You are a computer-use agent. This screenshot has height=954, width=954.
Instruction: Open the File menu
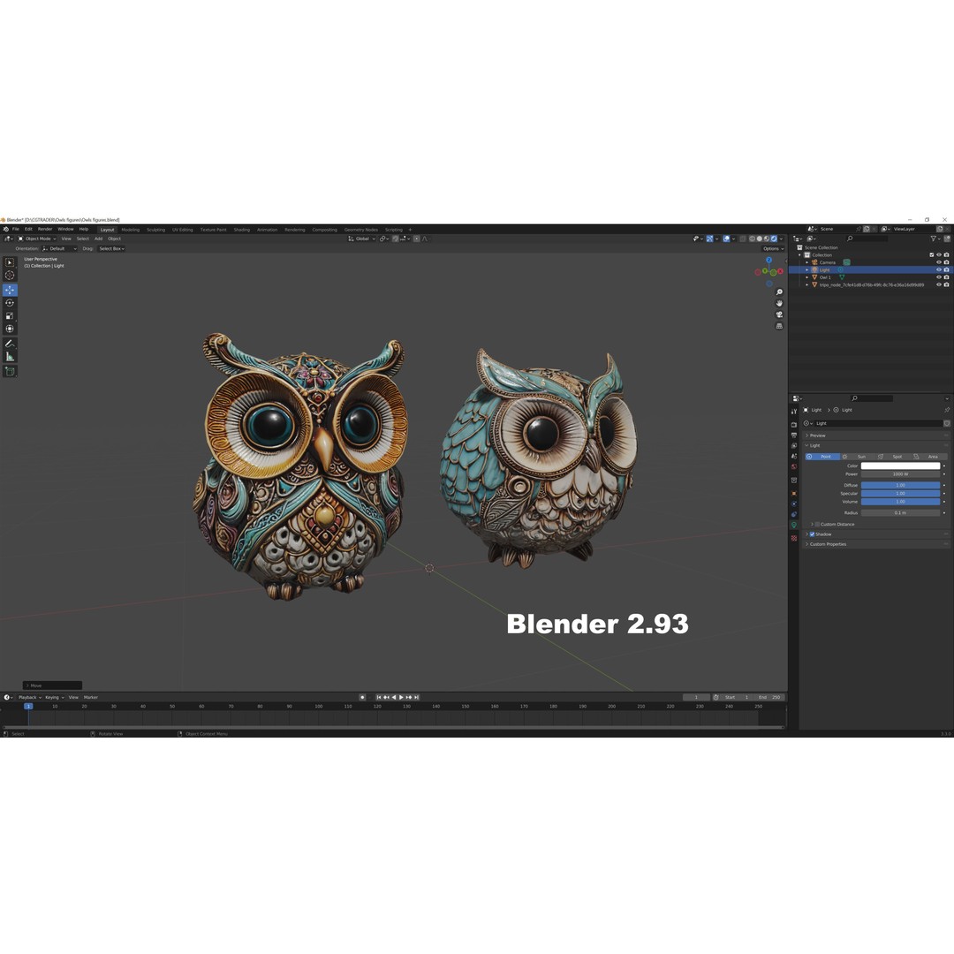click(16, 230)
